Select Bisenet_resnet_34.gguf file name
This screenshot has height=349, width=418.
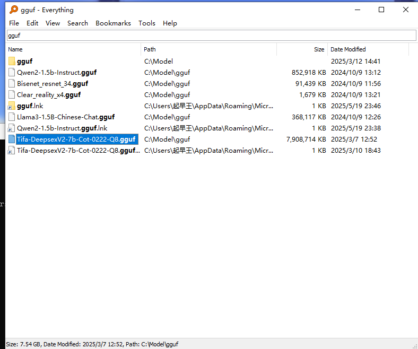(53, 84)
